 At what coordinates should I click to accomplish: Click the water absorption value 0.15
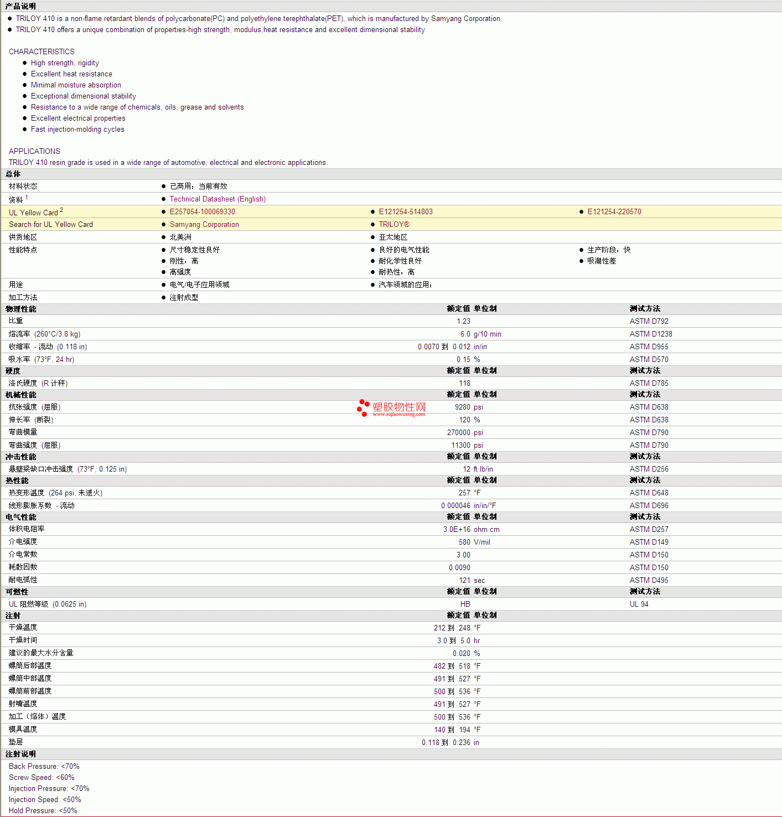click(463, 360)
